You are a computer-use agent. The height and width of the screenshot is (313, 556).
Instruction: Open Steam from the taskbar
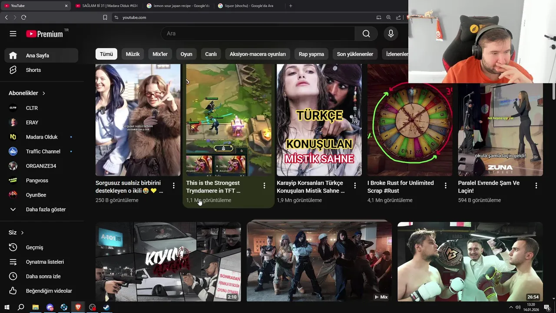pos(106,307)
